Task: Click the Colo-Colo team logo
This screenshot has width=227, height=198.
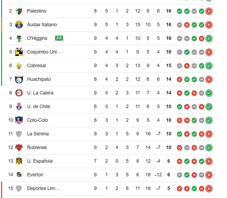Action: [x=19, y=120]
